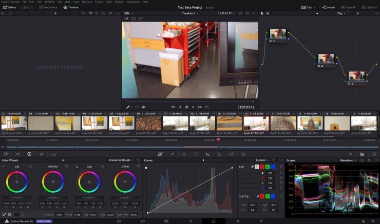
Task: Toggle the Lightbox view
Action: click(x=368, y=8)
